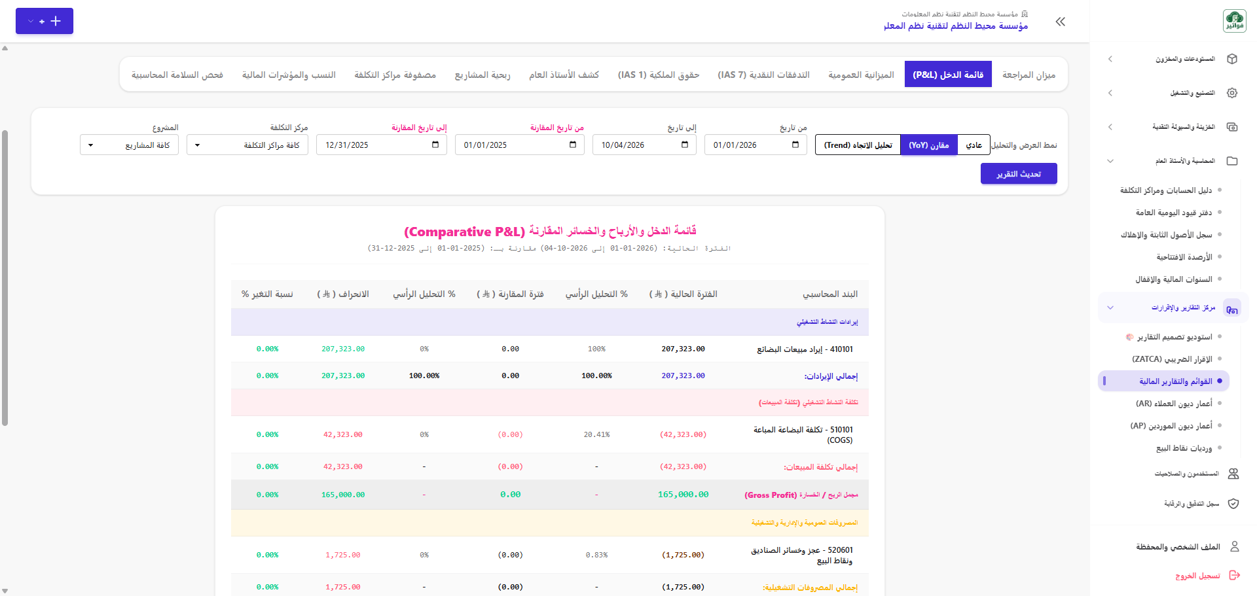This screenshot has height=596, width=1257.
Task: Click the reports center icon
Action: [1232, 308]
